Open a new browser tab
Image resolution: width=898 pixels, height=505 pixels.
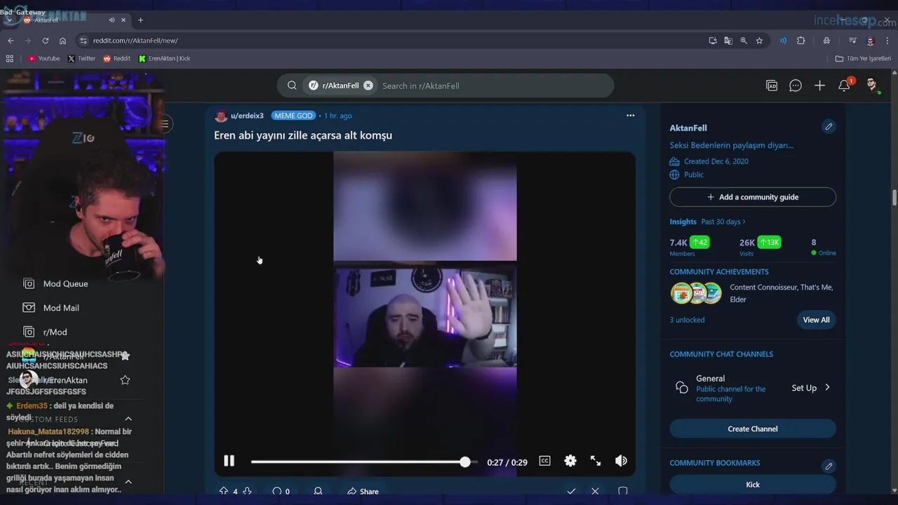(140, 20)
